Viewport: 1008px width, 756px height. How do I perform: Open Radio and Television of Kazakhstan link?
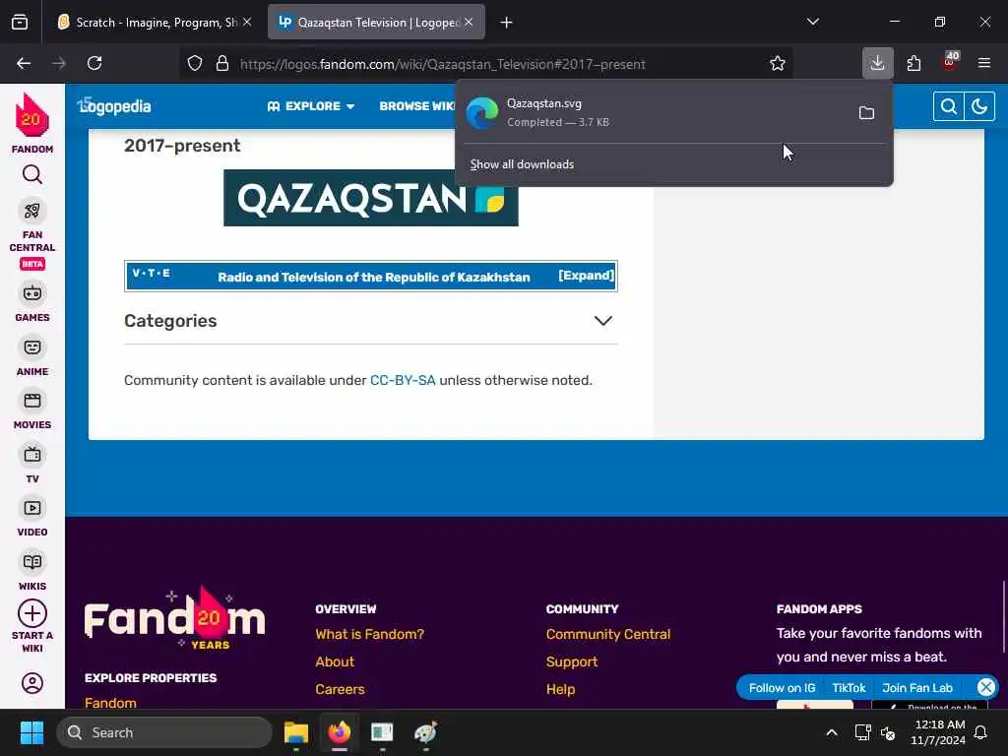373,277
